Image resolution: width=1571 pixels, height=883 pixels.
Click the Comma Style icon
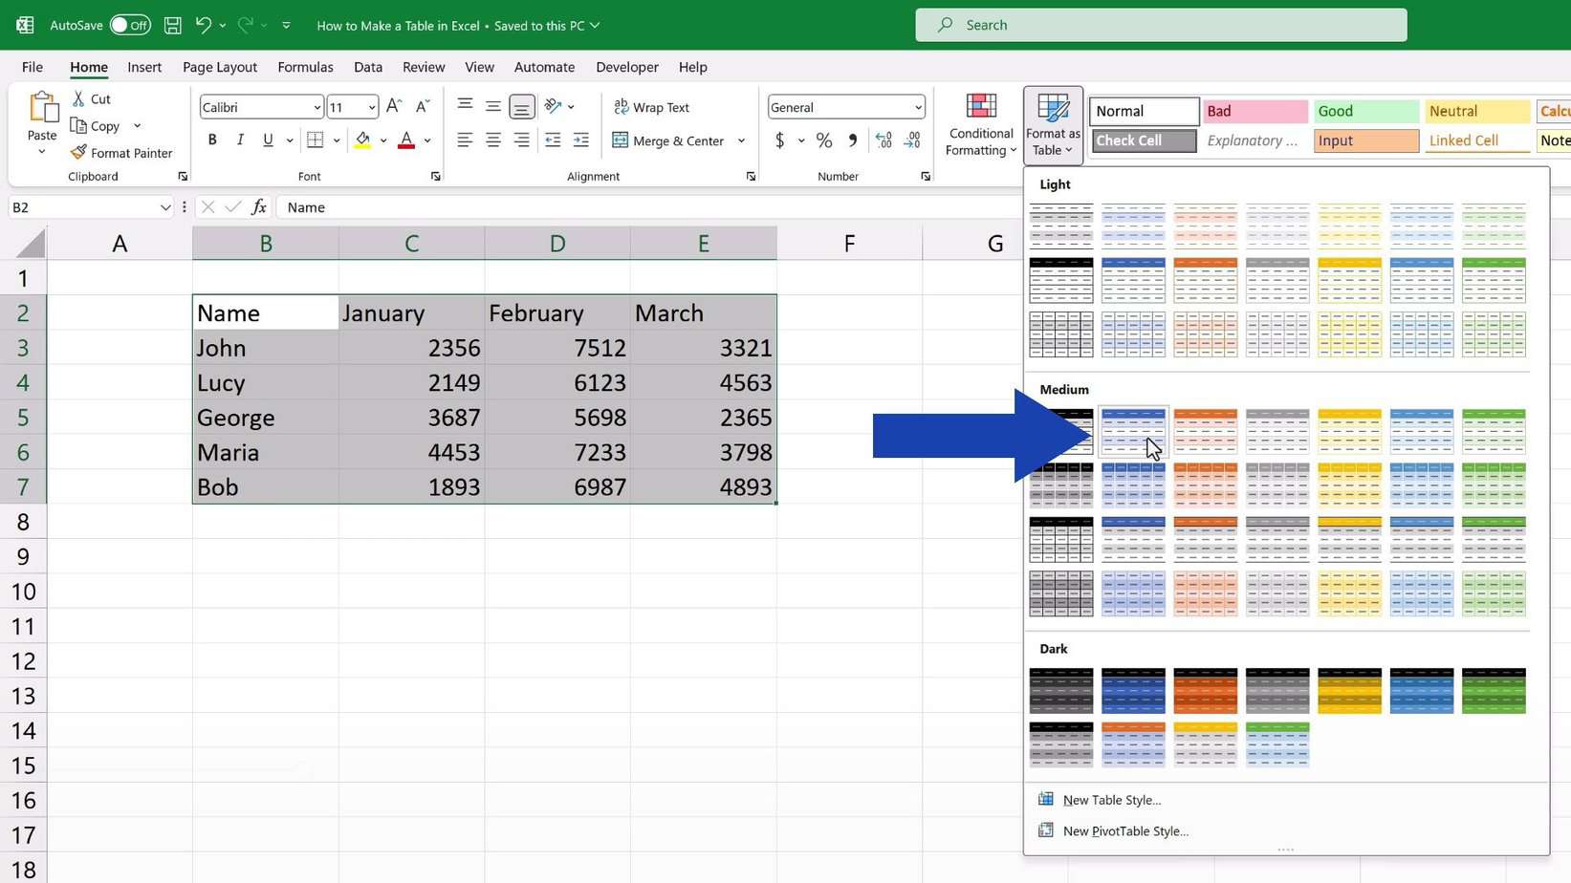point(852,140)
